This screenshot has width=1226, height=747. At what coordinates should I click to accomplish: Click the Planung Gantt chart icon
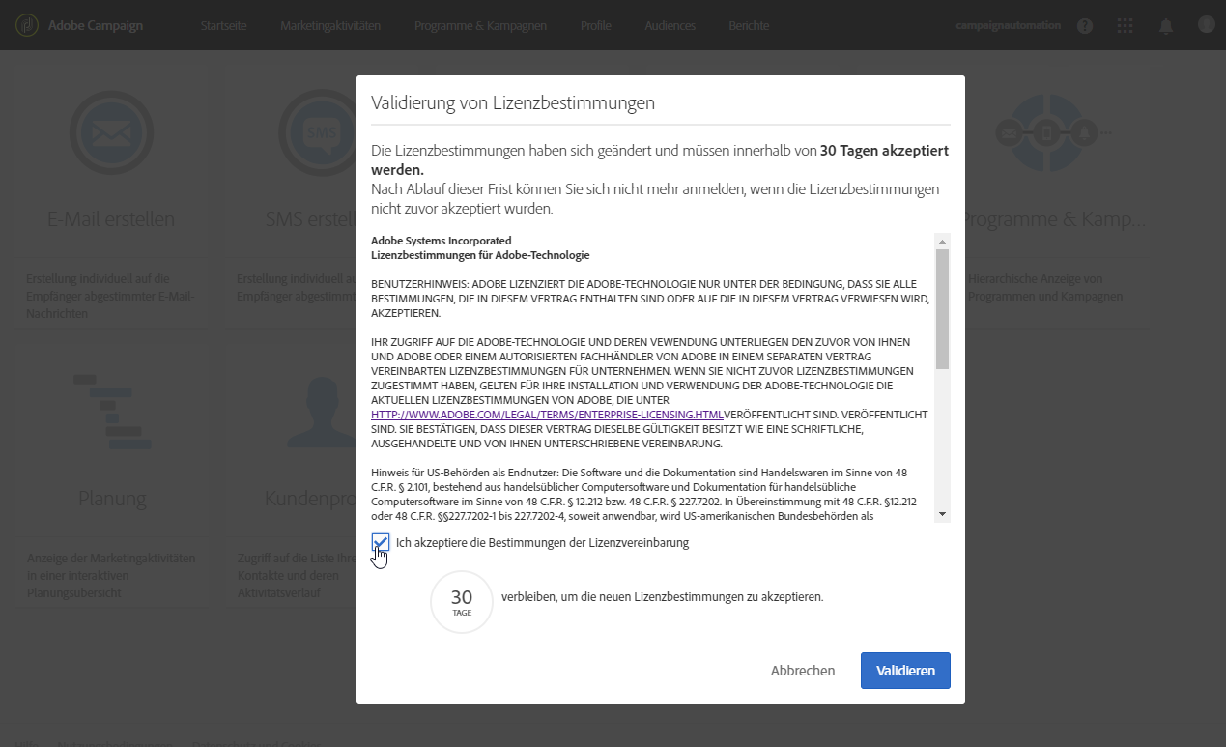pos(112,411)
